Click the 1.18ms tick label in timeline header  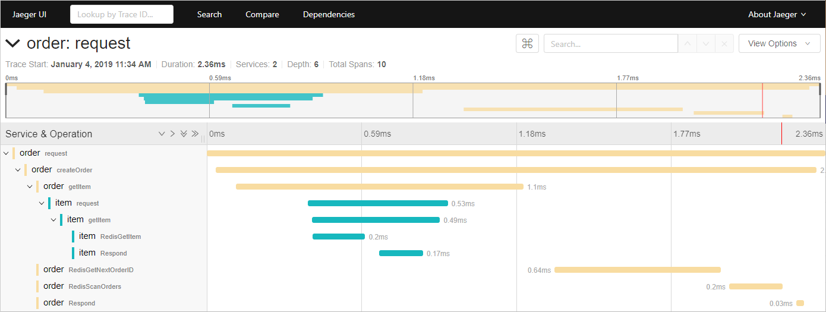[x=532, y=134]
